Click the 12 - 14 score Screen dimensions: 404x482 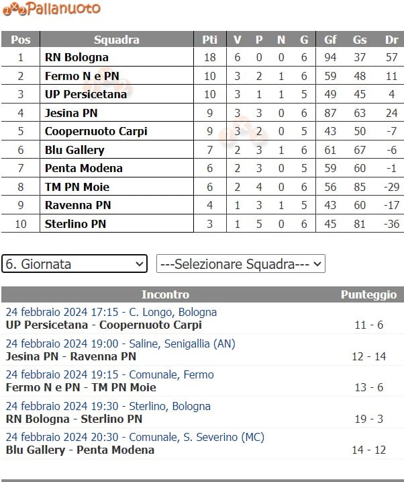(x=369, y=356)
